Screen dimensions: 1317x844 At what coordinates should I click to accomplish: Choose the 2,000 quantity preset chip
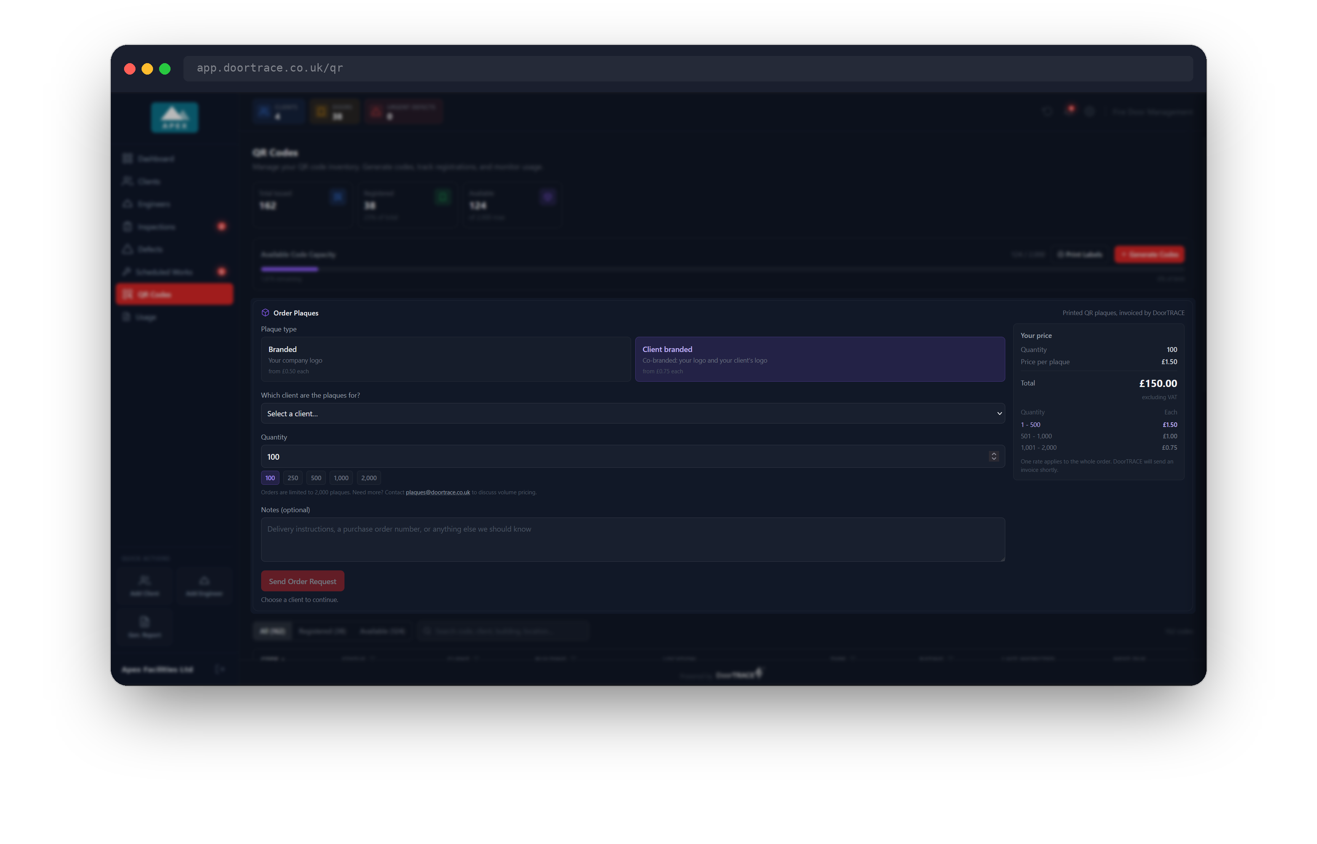click(369, 478)
